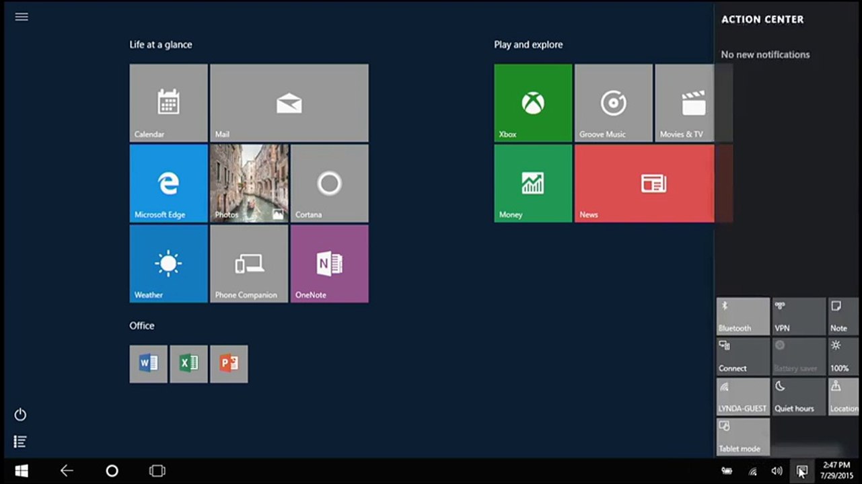Image resolution: width=862 pixels, height=484 pixels.
Task: Open the Mail tile
Action: tap(289, 103)
